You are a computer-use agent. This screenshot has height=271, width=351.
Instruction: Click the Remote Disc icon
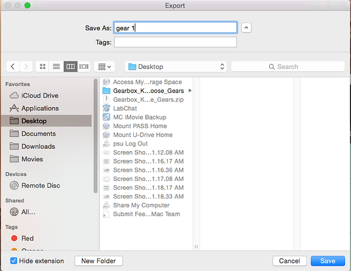pos(14,185)
